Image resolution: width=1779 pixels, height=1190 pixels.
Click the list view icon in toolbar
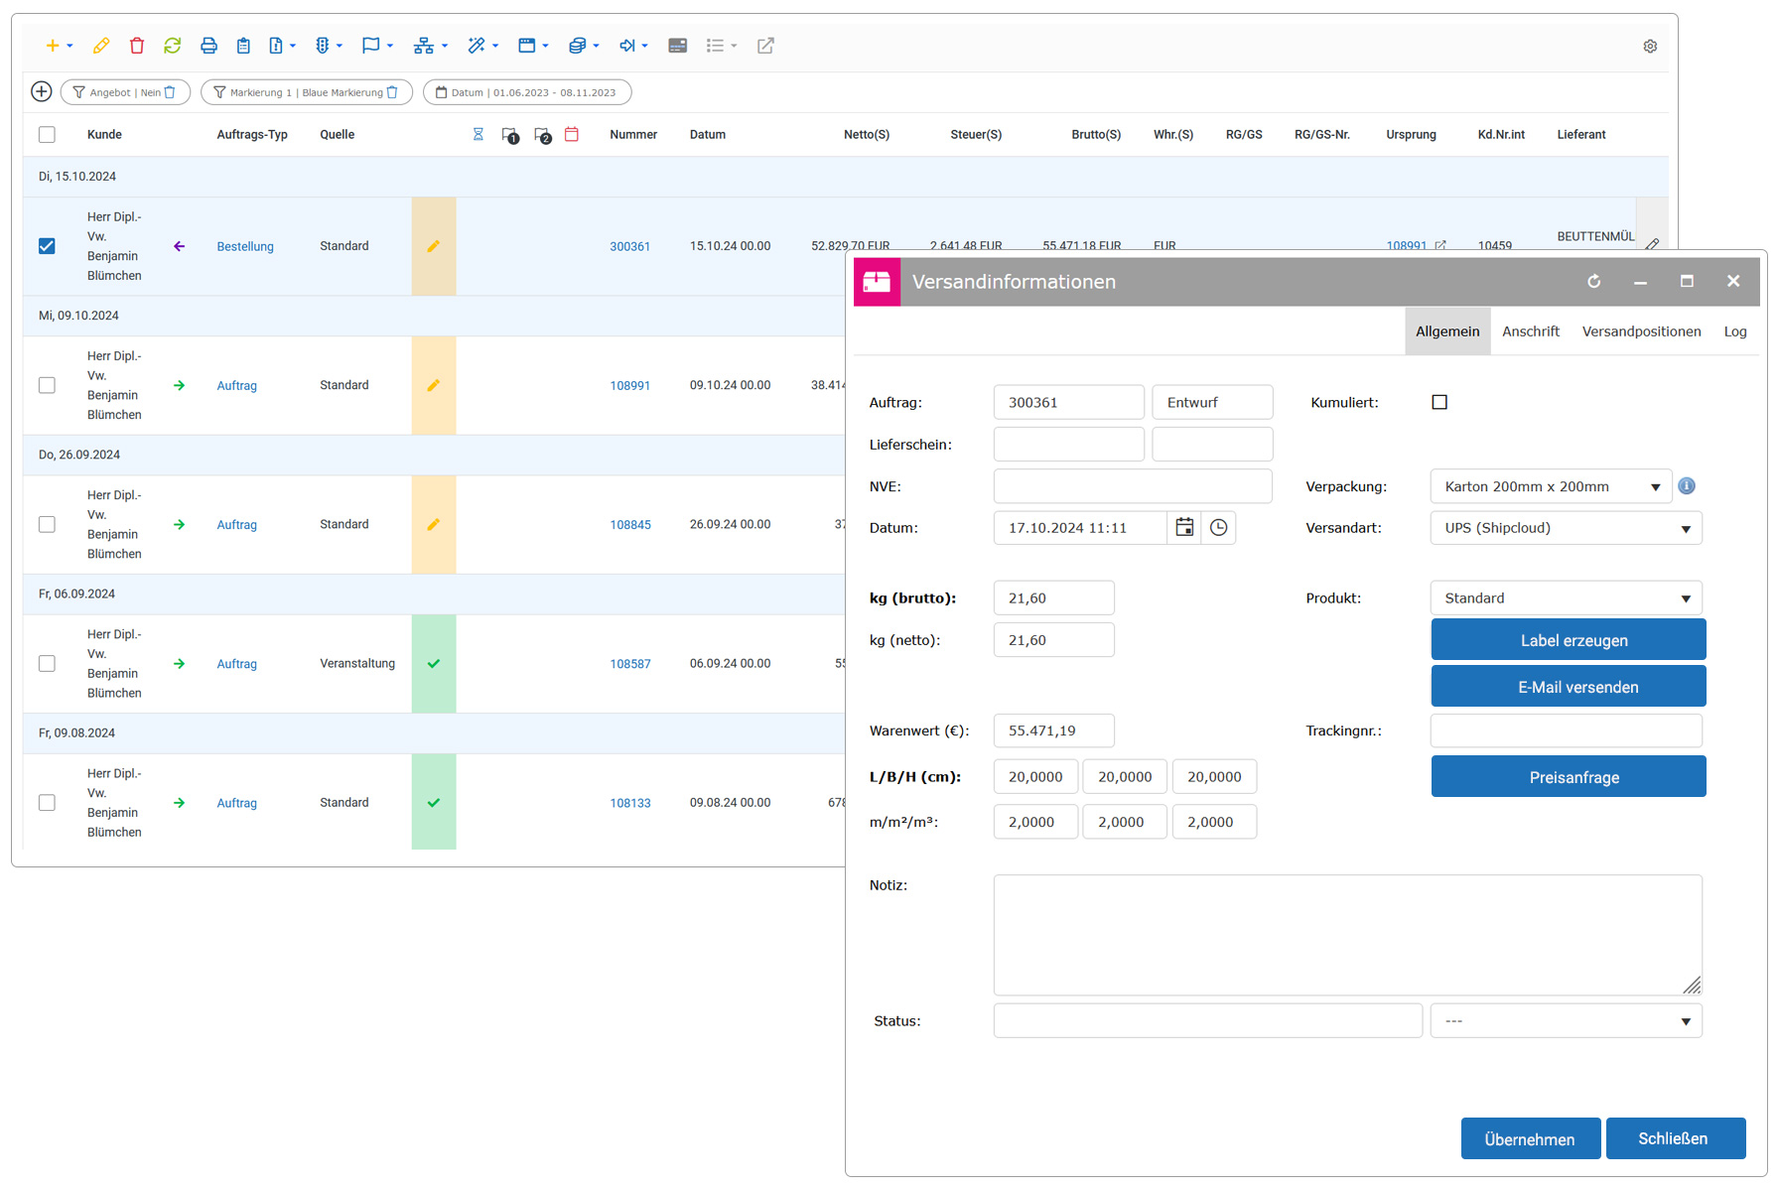(715, 46)
